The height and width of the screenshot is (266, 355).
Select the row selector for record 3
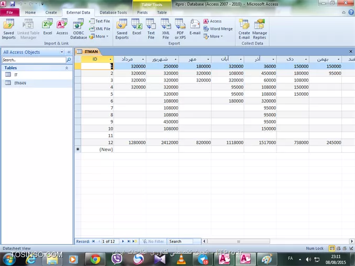coord(77,80)
